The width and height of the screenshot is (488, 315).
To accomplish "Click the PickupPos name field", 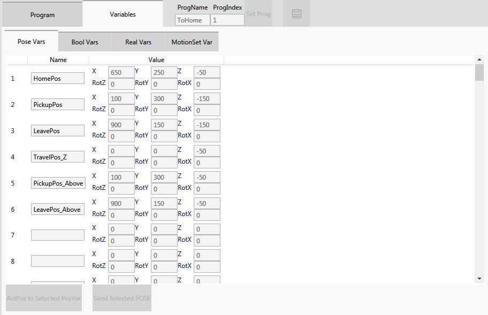I will 58,104.
